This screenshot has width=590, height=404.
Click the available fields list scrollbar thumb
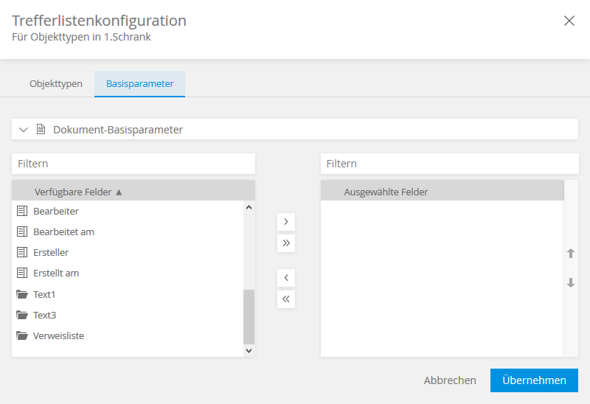(249, 316)
